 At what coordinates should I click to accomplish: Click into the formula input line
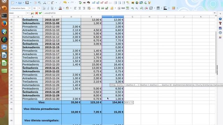[x=128, y=13]
